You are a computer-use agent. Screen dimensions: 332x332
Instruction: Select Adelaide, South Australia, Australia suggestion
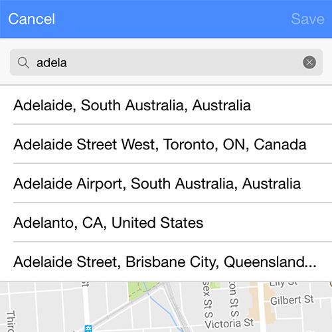click(x=166, y=105)
